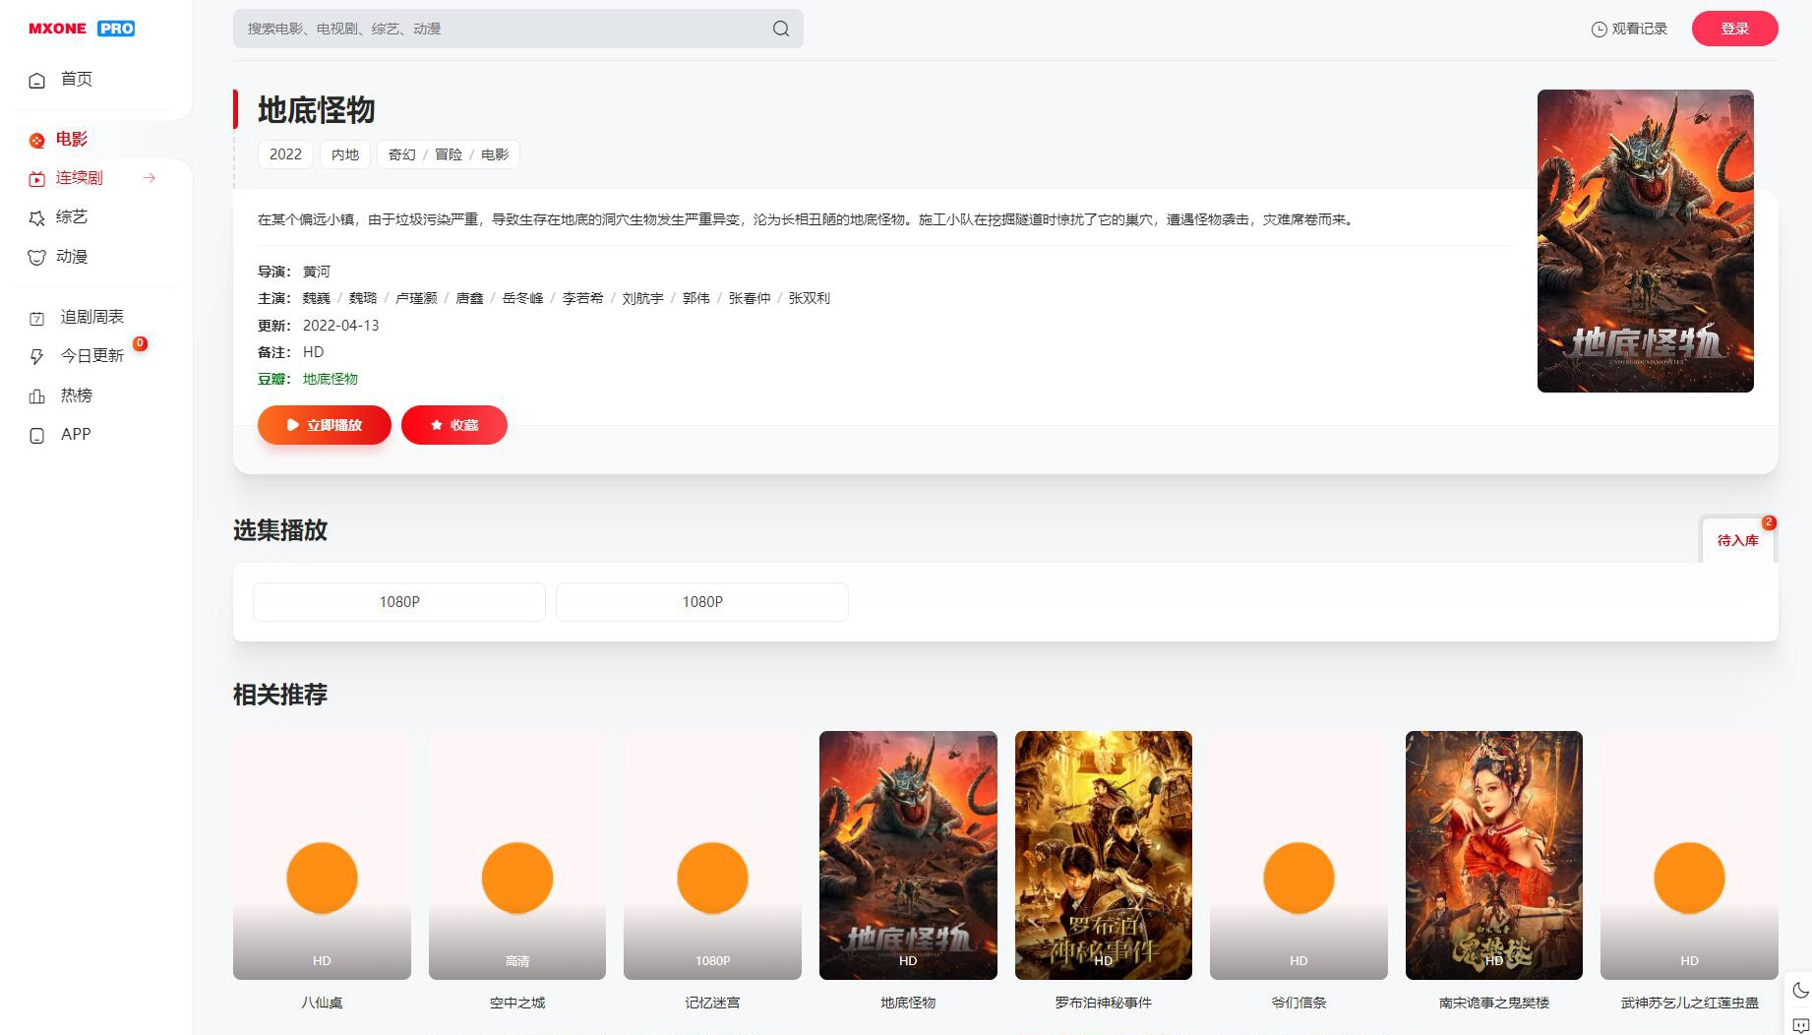The height and width of the screenshot is (1035, 1812).
Task: Click the 综艺 variety shows icon
Action: [x=36, y=217]
